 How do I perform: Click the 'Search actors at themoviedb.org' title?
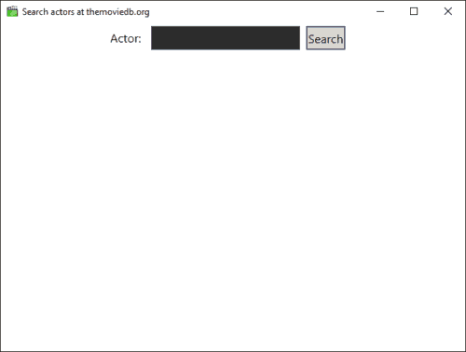coord(86,12)
